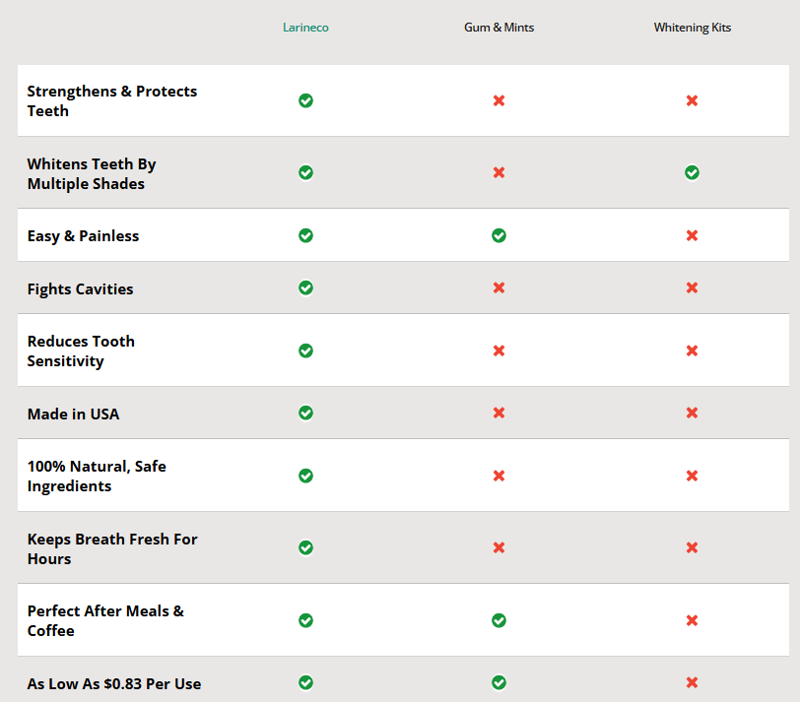
Task: Click Whitening Kits red X for Easy & Painless
Action: coord(692,235)
